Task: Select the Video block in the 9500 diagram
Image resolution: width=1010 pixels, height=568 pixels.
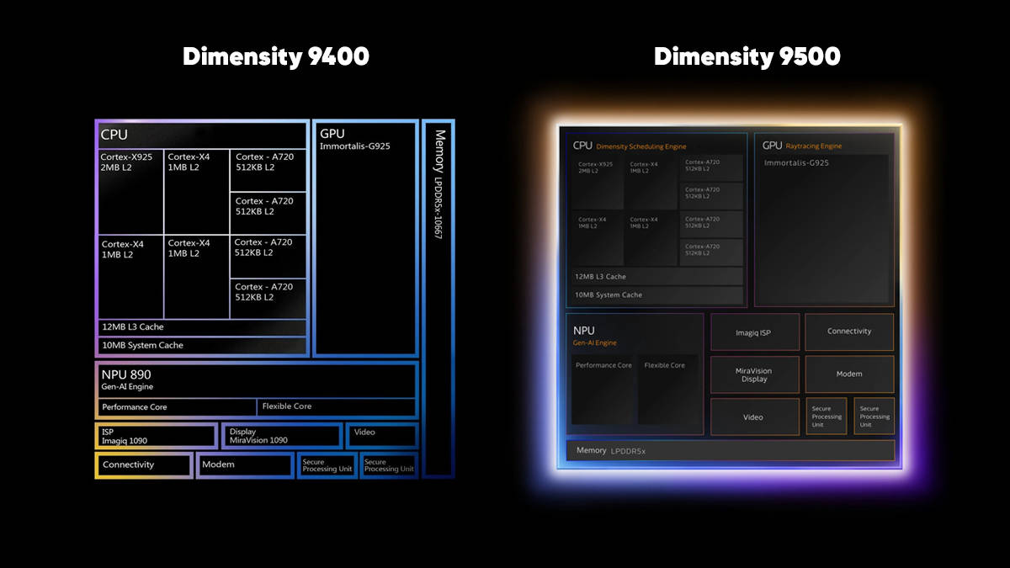Action: (754, 417)
